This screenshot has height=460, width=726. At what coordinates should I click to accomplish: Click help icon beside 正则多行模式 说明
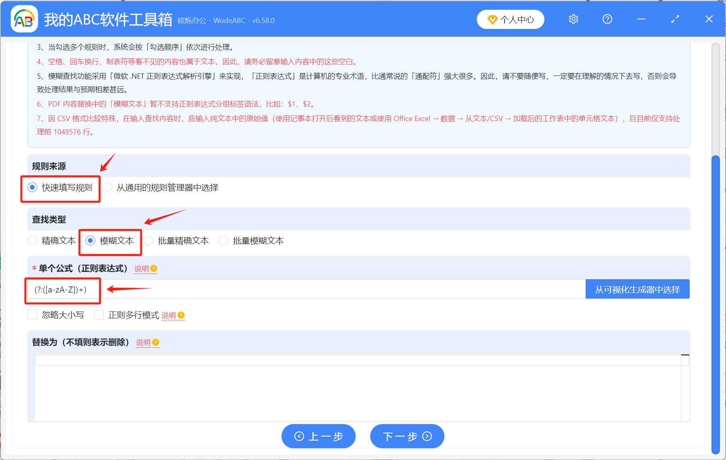(x=181, y=316)
